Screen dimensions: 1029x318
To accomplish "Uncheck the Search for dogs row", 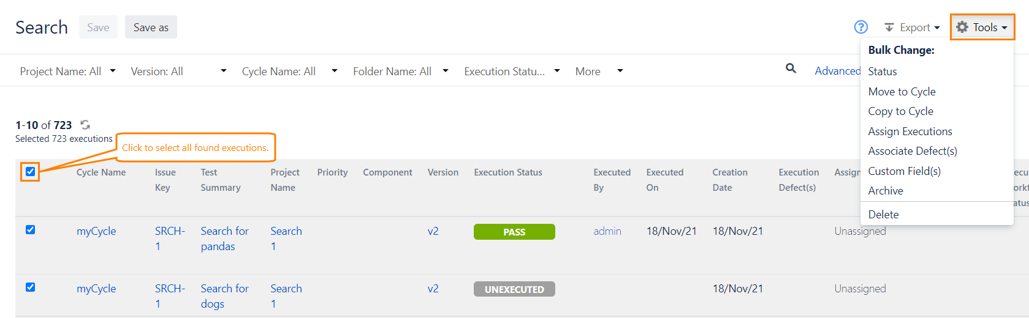I will click(30, 287).
